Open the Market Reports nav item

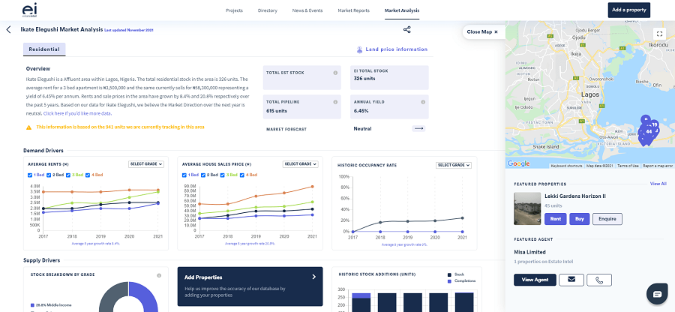(x=353, y=10)
